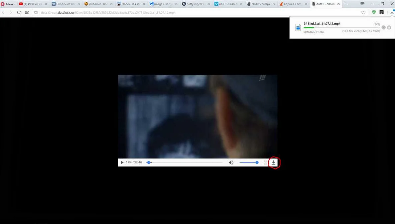The image size is (395, 224).
Task: Open the browser downloads toolbar icon
Action: coord(392,12)
